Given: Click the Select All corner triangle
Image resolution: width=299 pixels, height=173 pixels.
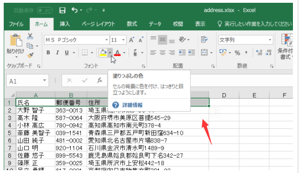Looking at the screenshot, I should pyautogui.click(x=13, y=95).
